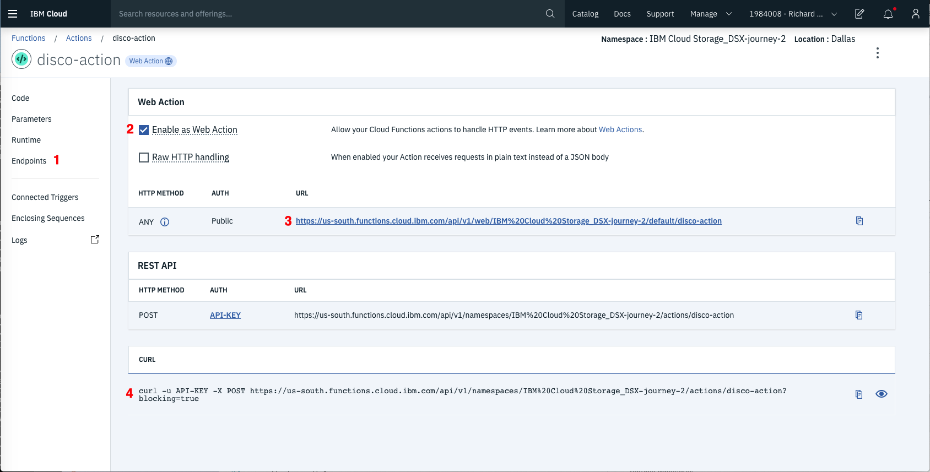The height and width of the screenshot is (472, 930).
Task: Copy the REST API URL
Action: (859, 315)
